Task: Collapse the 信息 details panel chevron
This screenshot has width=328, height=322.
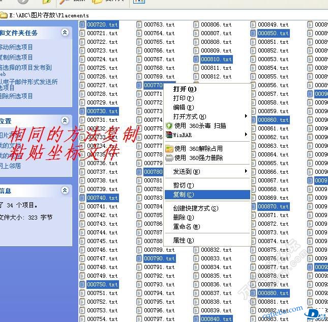Action: 65,191
